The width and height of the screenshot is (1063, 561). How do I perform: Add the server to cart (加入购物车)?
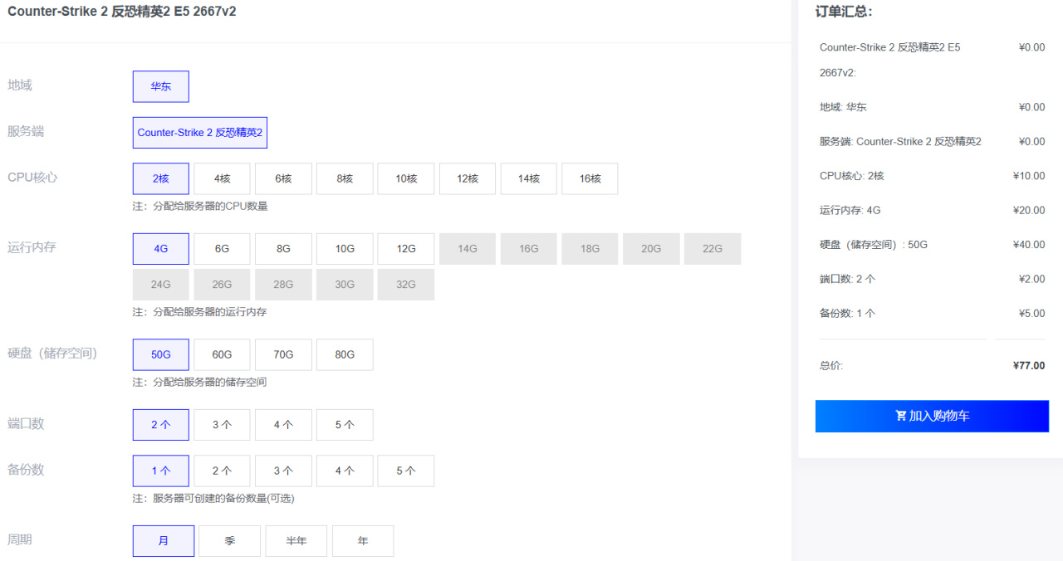point(932,416)
